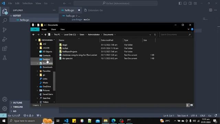Click CRLF line ending in status bar

click(202, 116)
